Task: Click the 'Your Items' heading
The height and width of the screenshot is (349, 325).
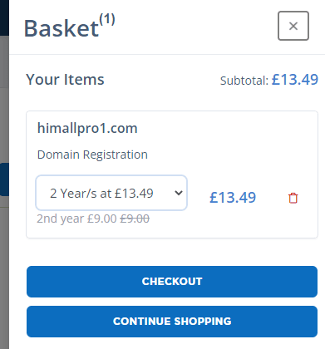Action: pyautogui.click(x=65, y=80)
